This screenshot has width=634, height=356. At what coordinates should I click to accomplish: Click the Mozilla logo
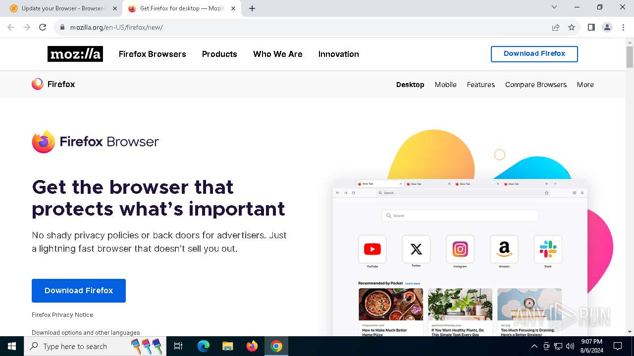click(75, 54)
